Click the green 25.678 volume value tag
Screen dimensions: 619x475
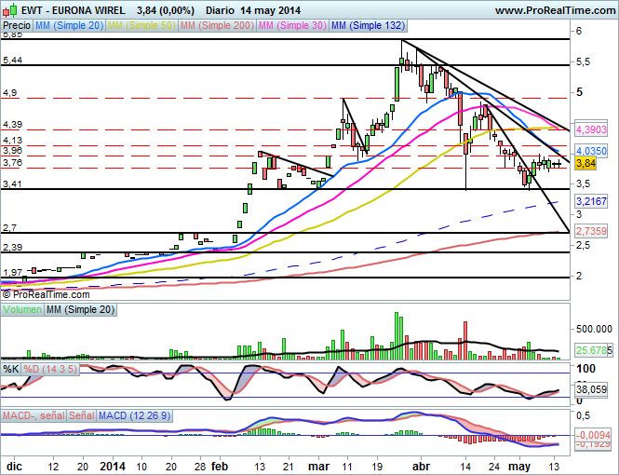click(x=592, y=350)
